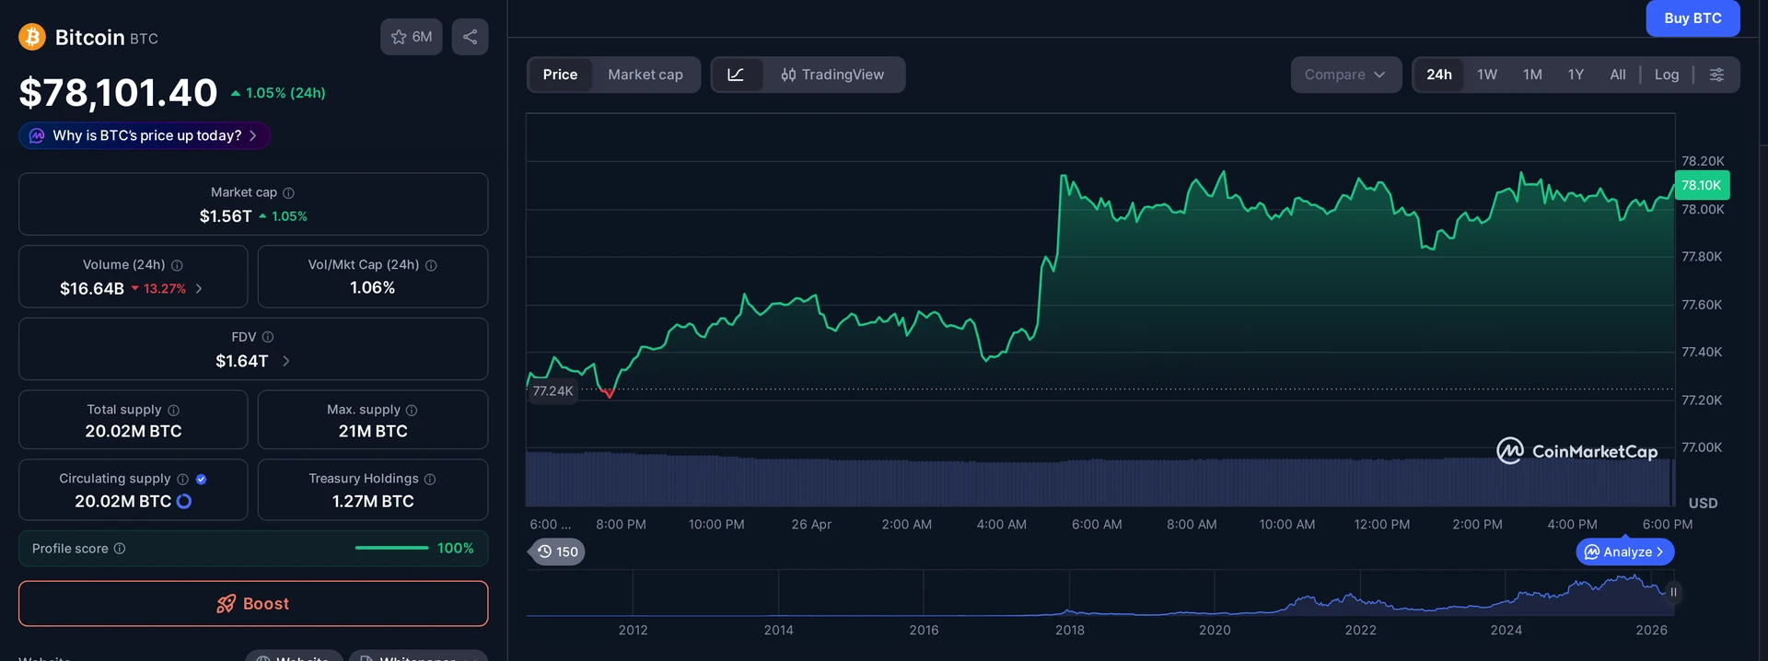Click the circulating supply progress ring icon
1768x661 pixels.
pos(184,501)
